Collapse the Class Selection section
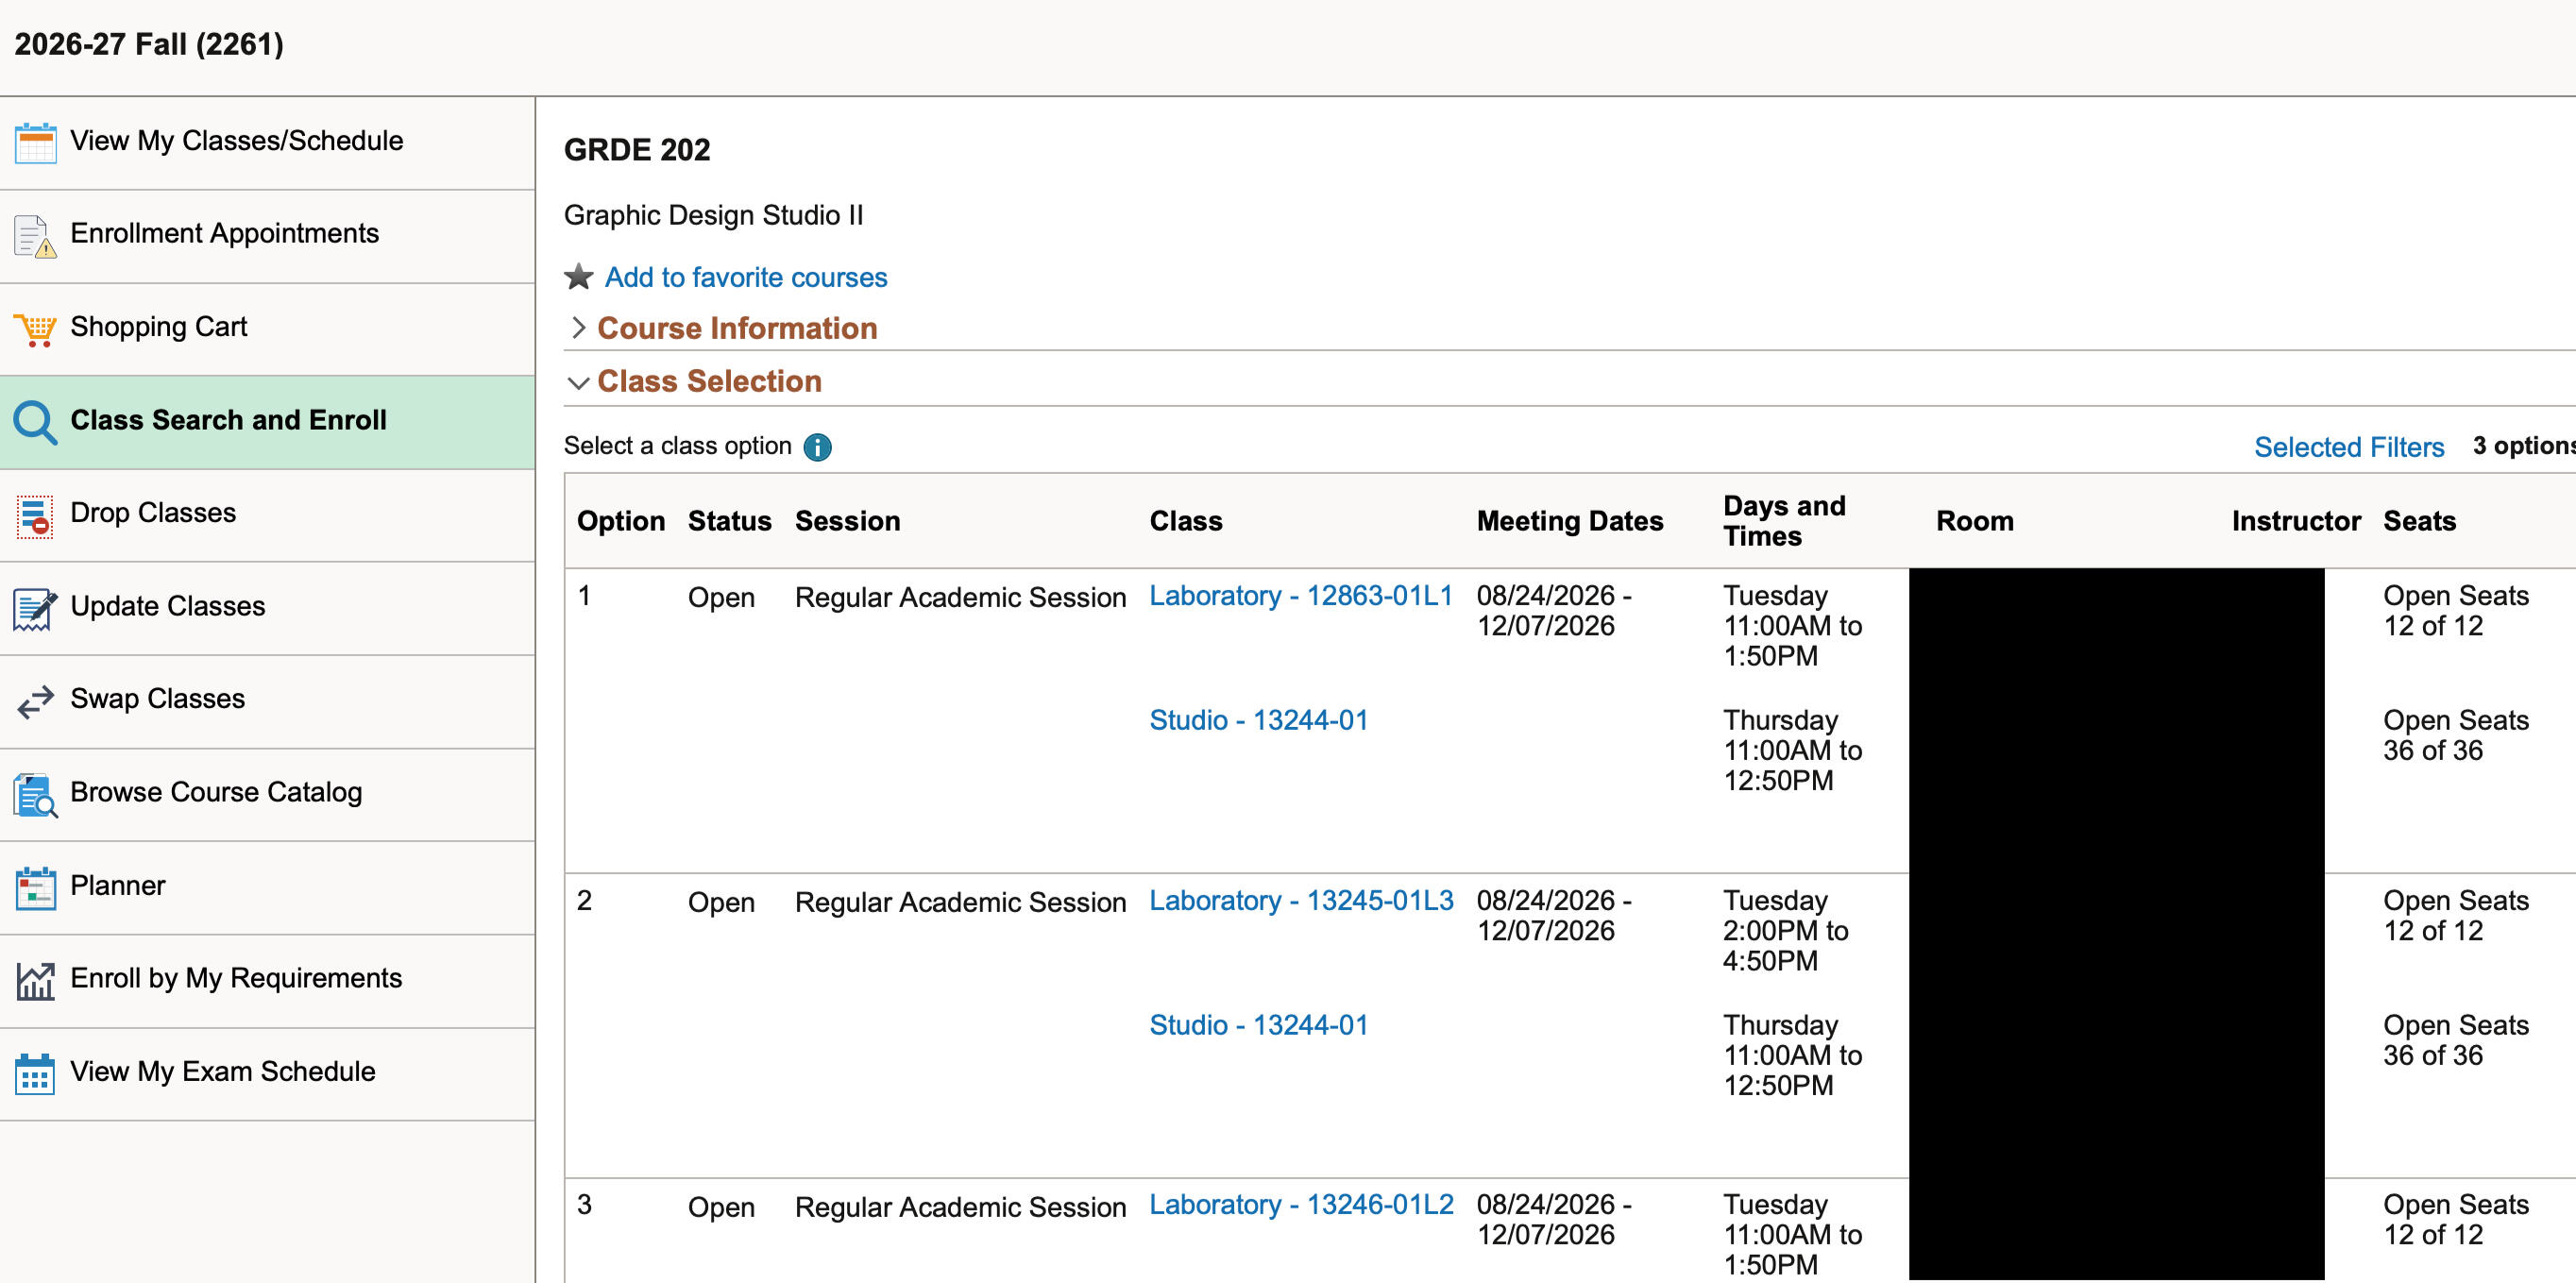The width and height of the screenshot is (2576, 1283). click(708, 381)
